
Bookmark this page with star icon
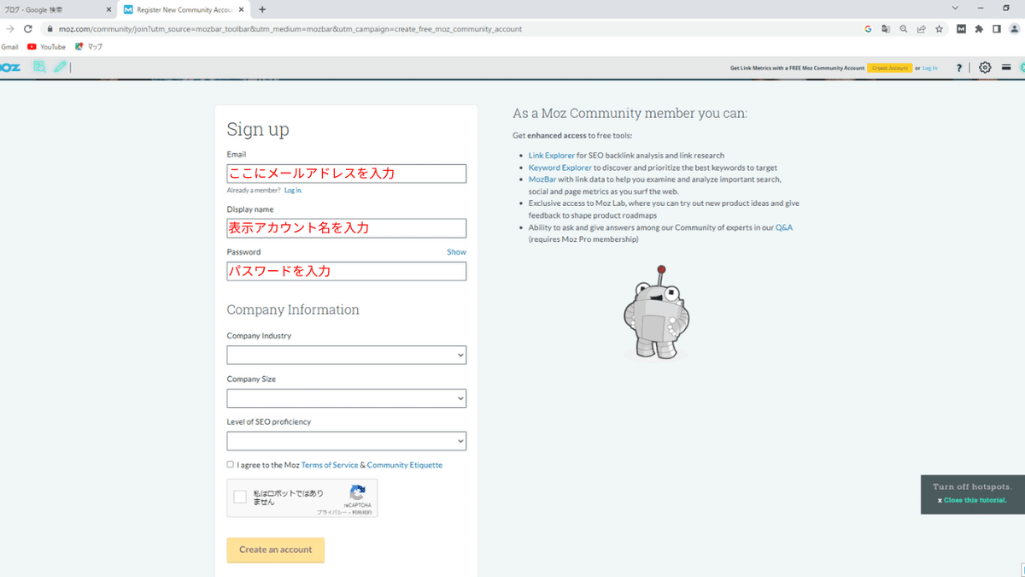939,28
